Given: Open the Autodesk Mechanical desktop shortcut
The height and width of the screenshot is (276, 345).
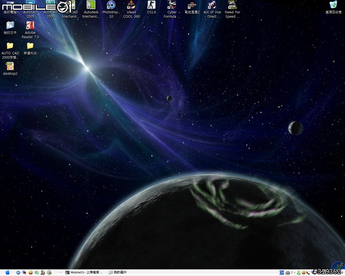Looking at the screenshot, I should [x=91, y=9].
